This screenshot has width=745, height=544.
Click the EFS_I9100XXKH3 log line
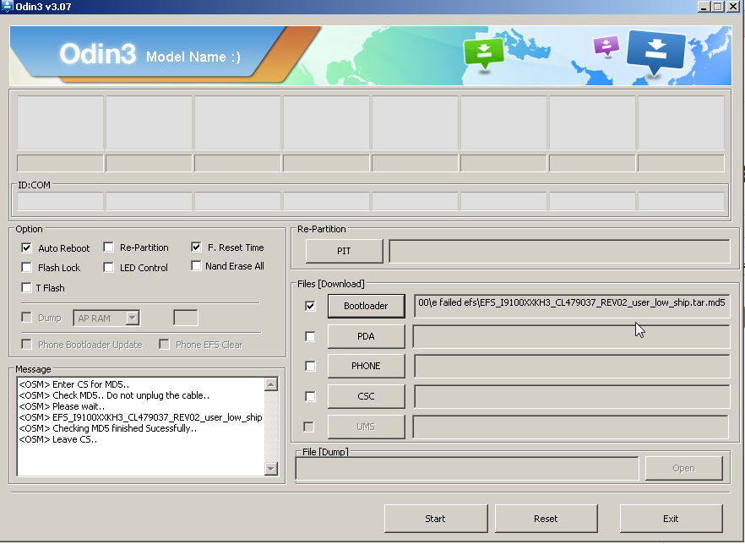140,417
